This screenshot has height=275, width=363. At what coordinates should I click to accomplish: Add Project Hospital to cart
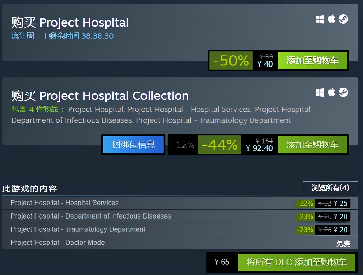313,61
